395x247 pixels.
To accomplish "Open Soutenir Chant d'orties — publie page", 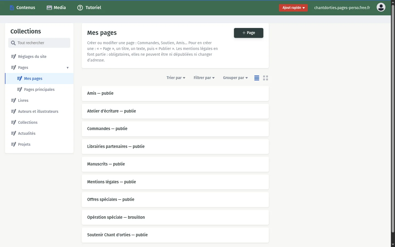I will (175, 235).
